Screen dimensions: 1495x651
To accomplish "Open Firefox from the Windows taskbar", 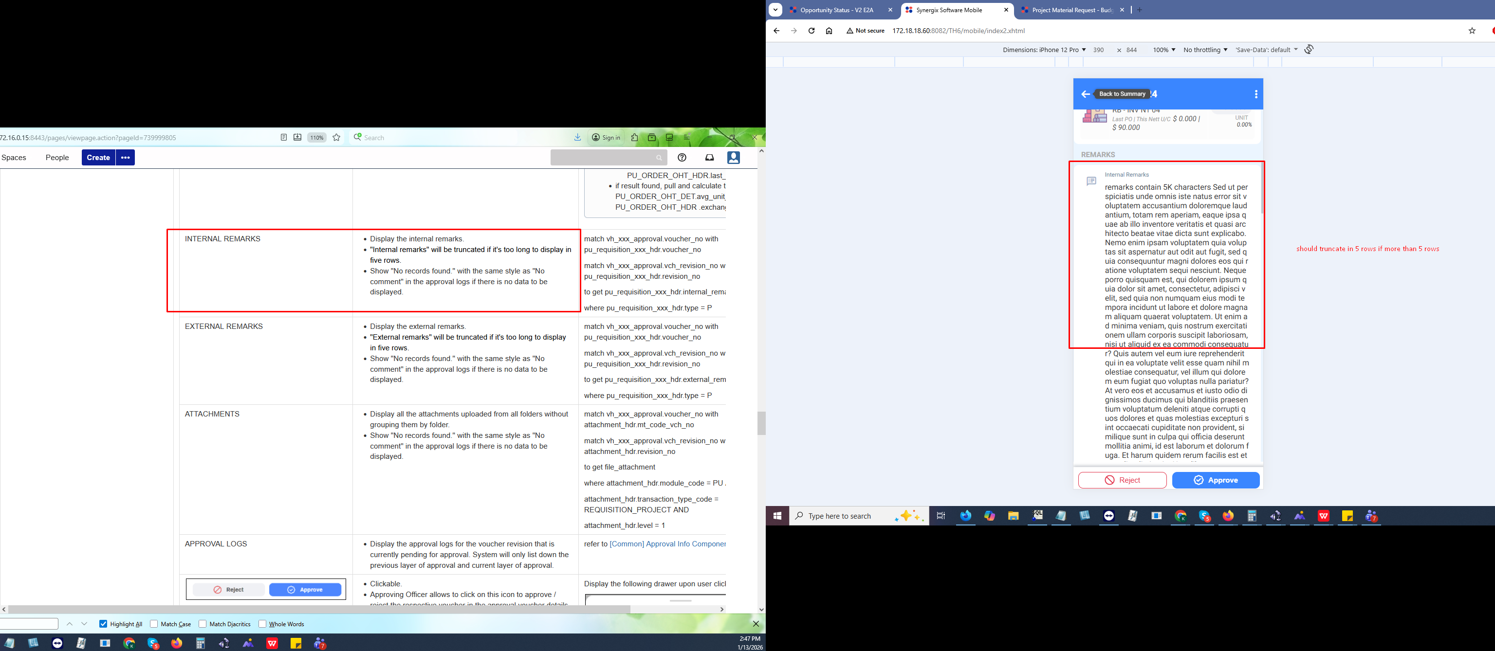I will click(1228, 516).
